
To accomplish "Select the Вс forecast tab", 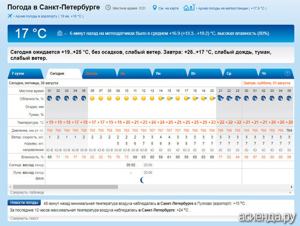I will pos(134,74).
